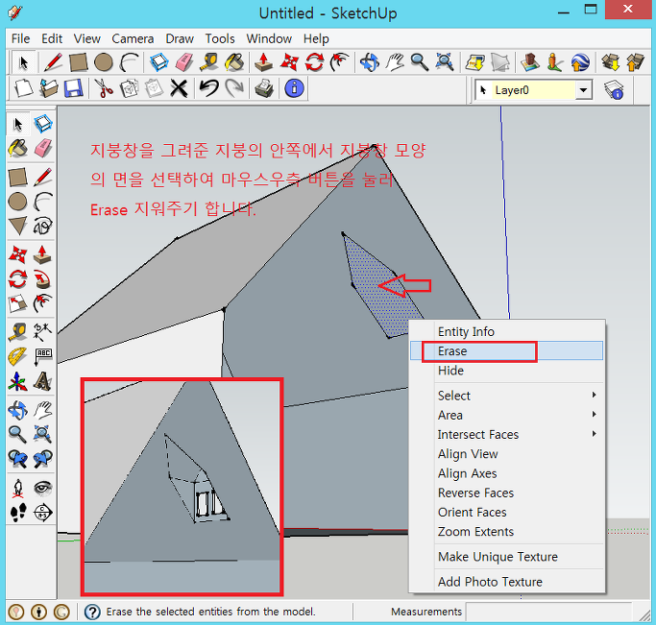Paste using the clipboard icon
The image size is (656, 625).
tap(154, 88)
